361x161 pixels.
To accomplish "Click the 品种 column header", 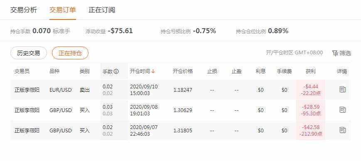I will pos(54,71).
